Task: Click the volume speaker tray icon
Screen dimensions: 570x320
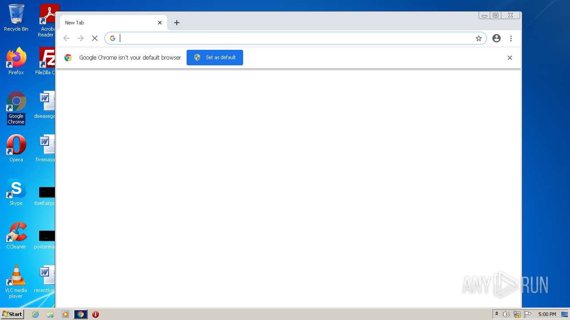Action: tap(506, 314)
